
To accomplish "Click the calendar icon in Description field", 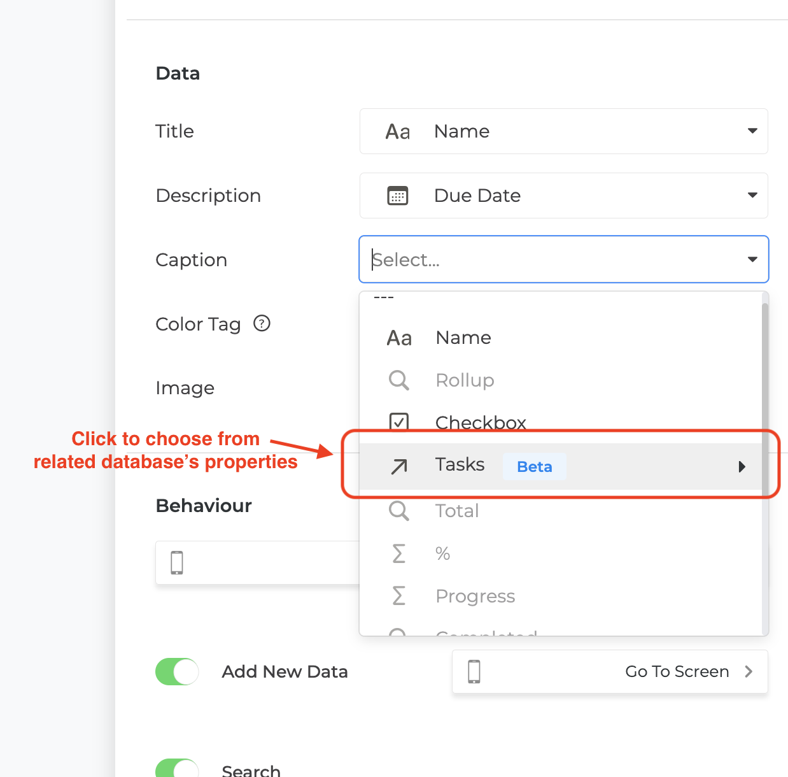I will point(398,196).
